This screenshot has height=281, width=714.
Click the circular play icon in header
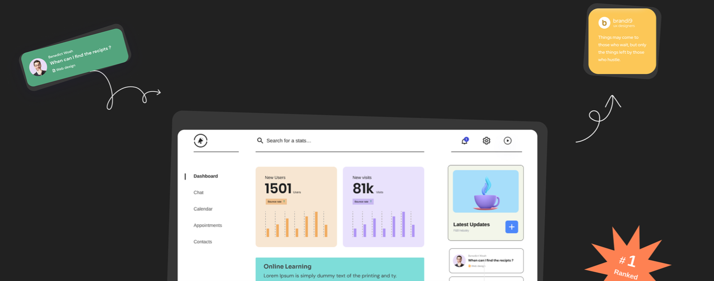[508, 141]
